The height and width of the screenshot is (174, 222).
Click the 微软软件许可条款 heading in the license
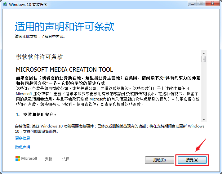39,57
